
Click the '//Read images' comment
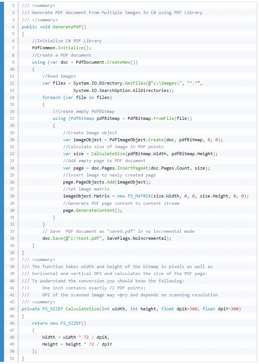[x=59, y=76]
